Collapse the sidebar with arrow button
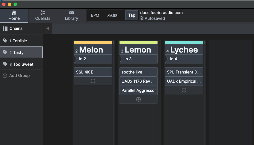This screenshot has height=145, width=254. [48, 28]
